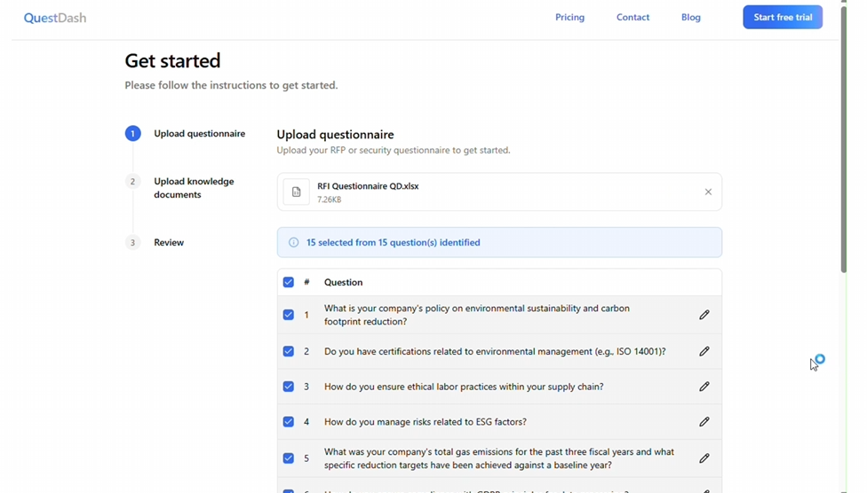Click the info icon in selection banner
This screenshot has width=867, height=493.
[294, 242]
